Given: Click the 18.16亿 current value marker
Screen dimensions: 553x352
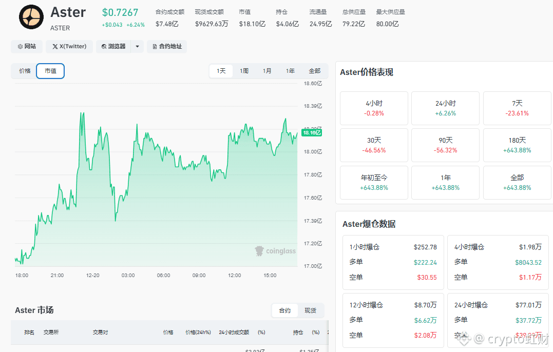Looking at the screenshot, I should point(312,133).
